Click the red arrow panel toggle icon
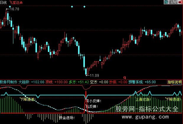Image resolution: width=183 pixels, height=124 pixels. (x=180, y=2)
